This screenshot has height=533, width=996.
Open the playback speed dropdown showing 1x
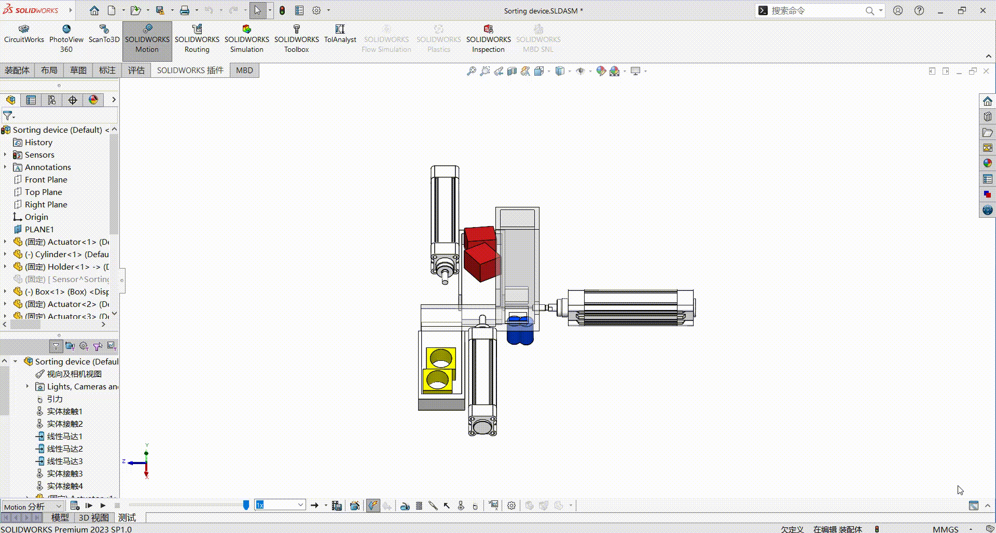pos(299,504)
